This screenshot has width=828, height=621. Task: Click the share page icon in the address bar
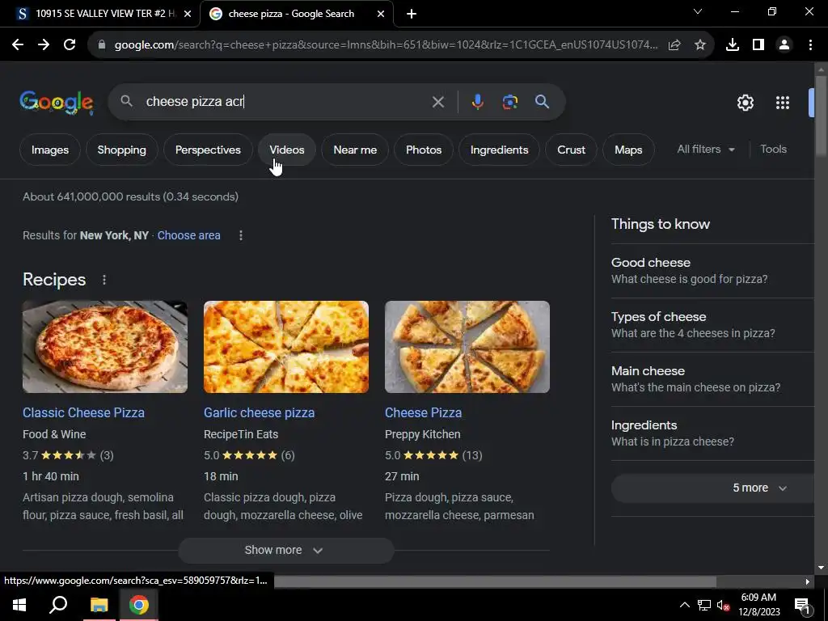pyautogui.click(x=674, y=45)
